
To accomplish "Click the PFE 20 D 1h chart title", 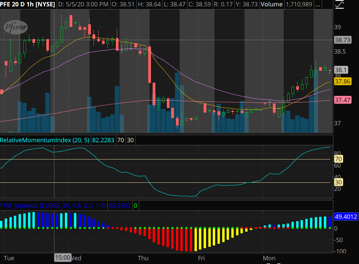I will [28, 4].
